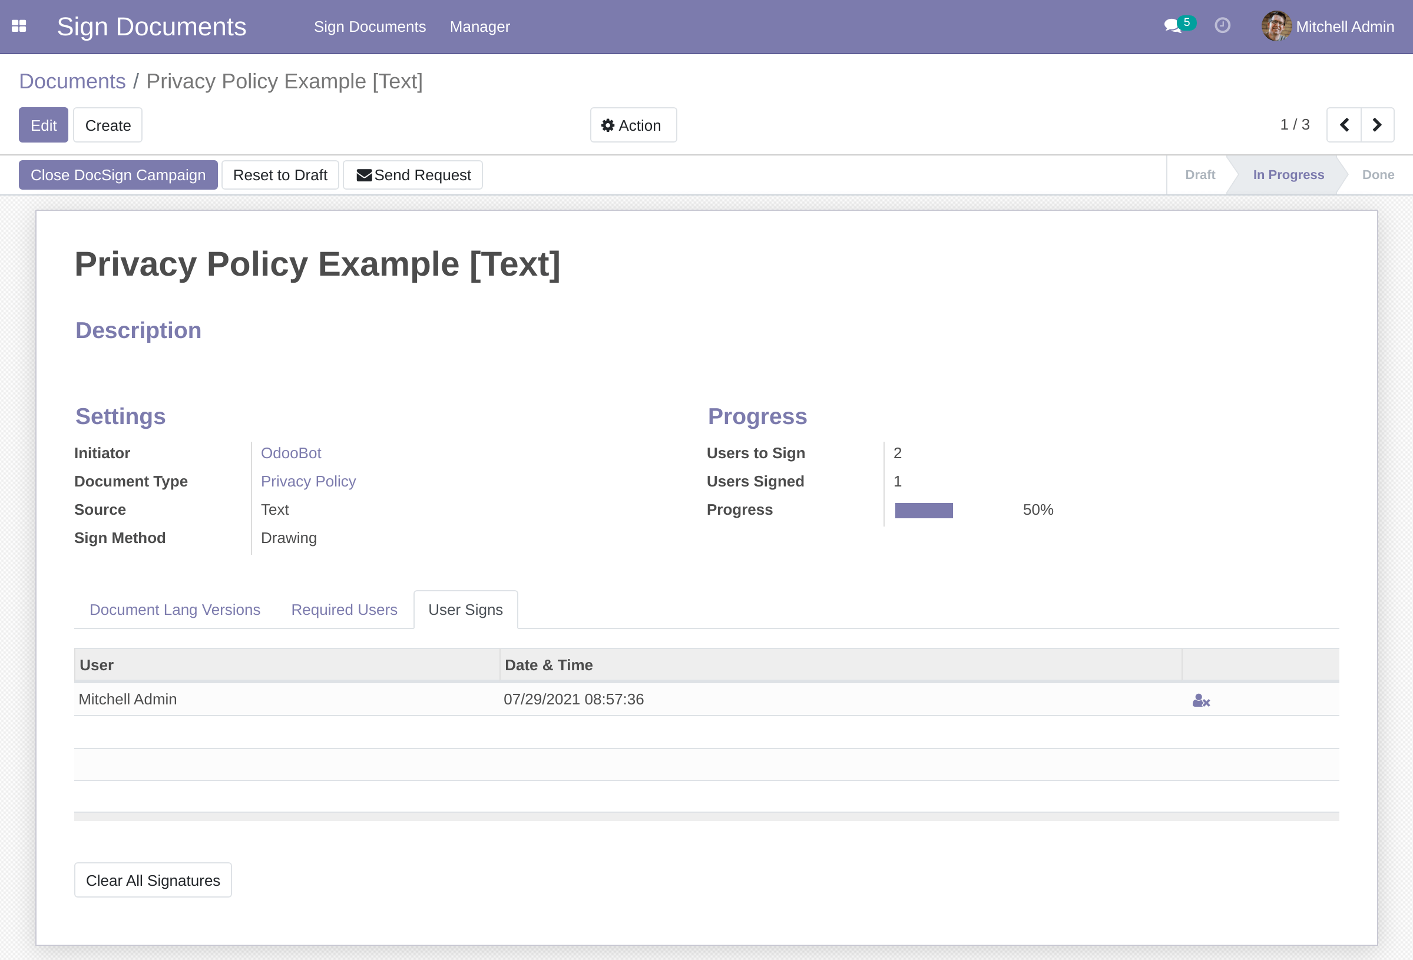The image size is (1413, 960).
Task: Open the apps grid menu icon
Action: point(19,26)
